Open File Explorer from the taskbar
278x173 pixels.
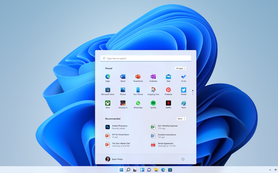click(x=156, y=170)
